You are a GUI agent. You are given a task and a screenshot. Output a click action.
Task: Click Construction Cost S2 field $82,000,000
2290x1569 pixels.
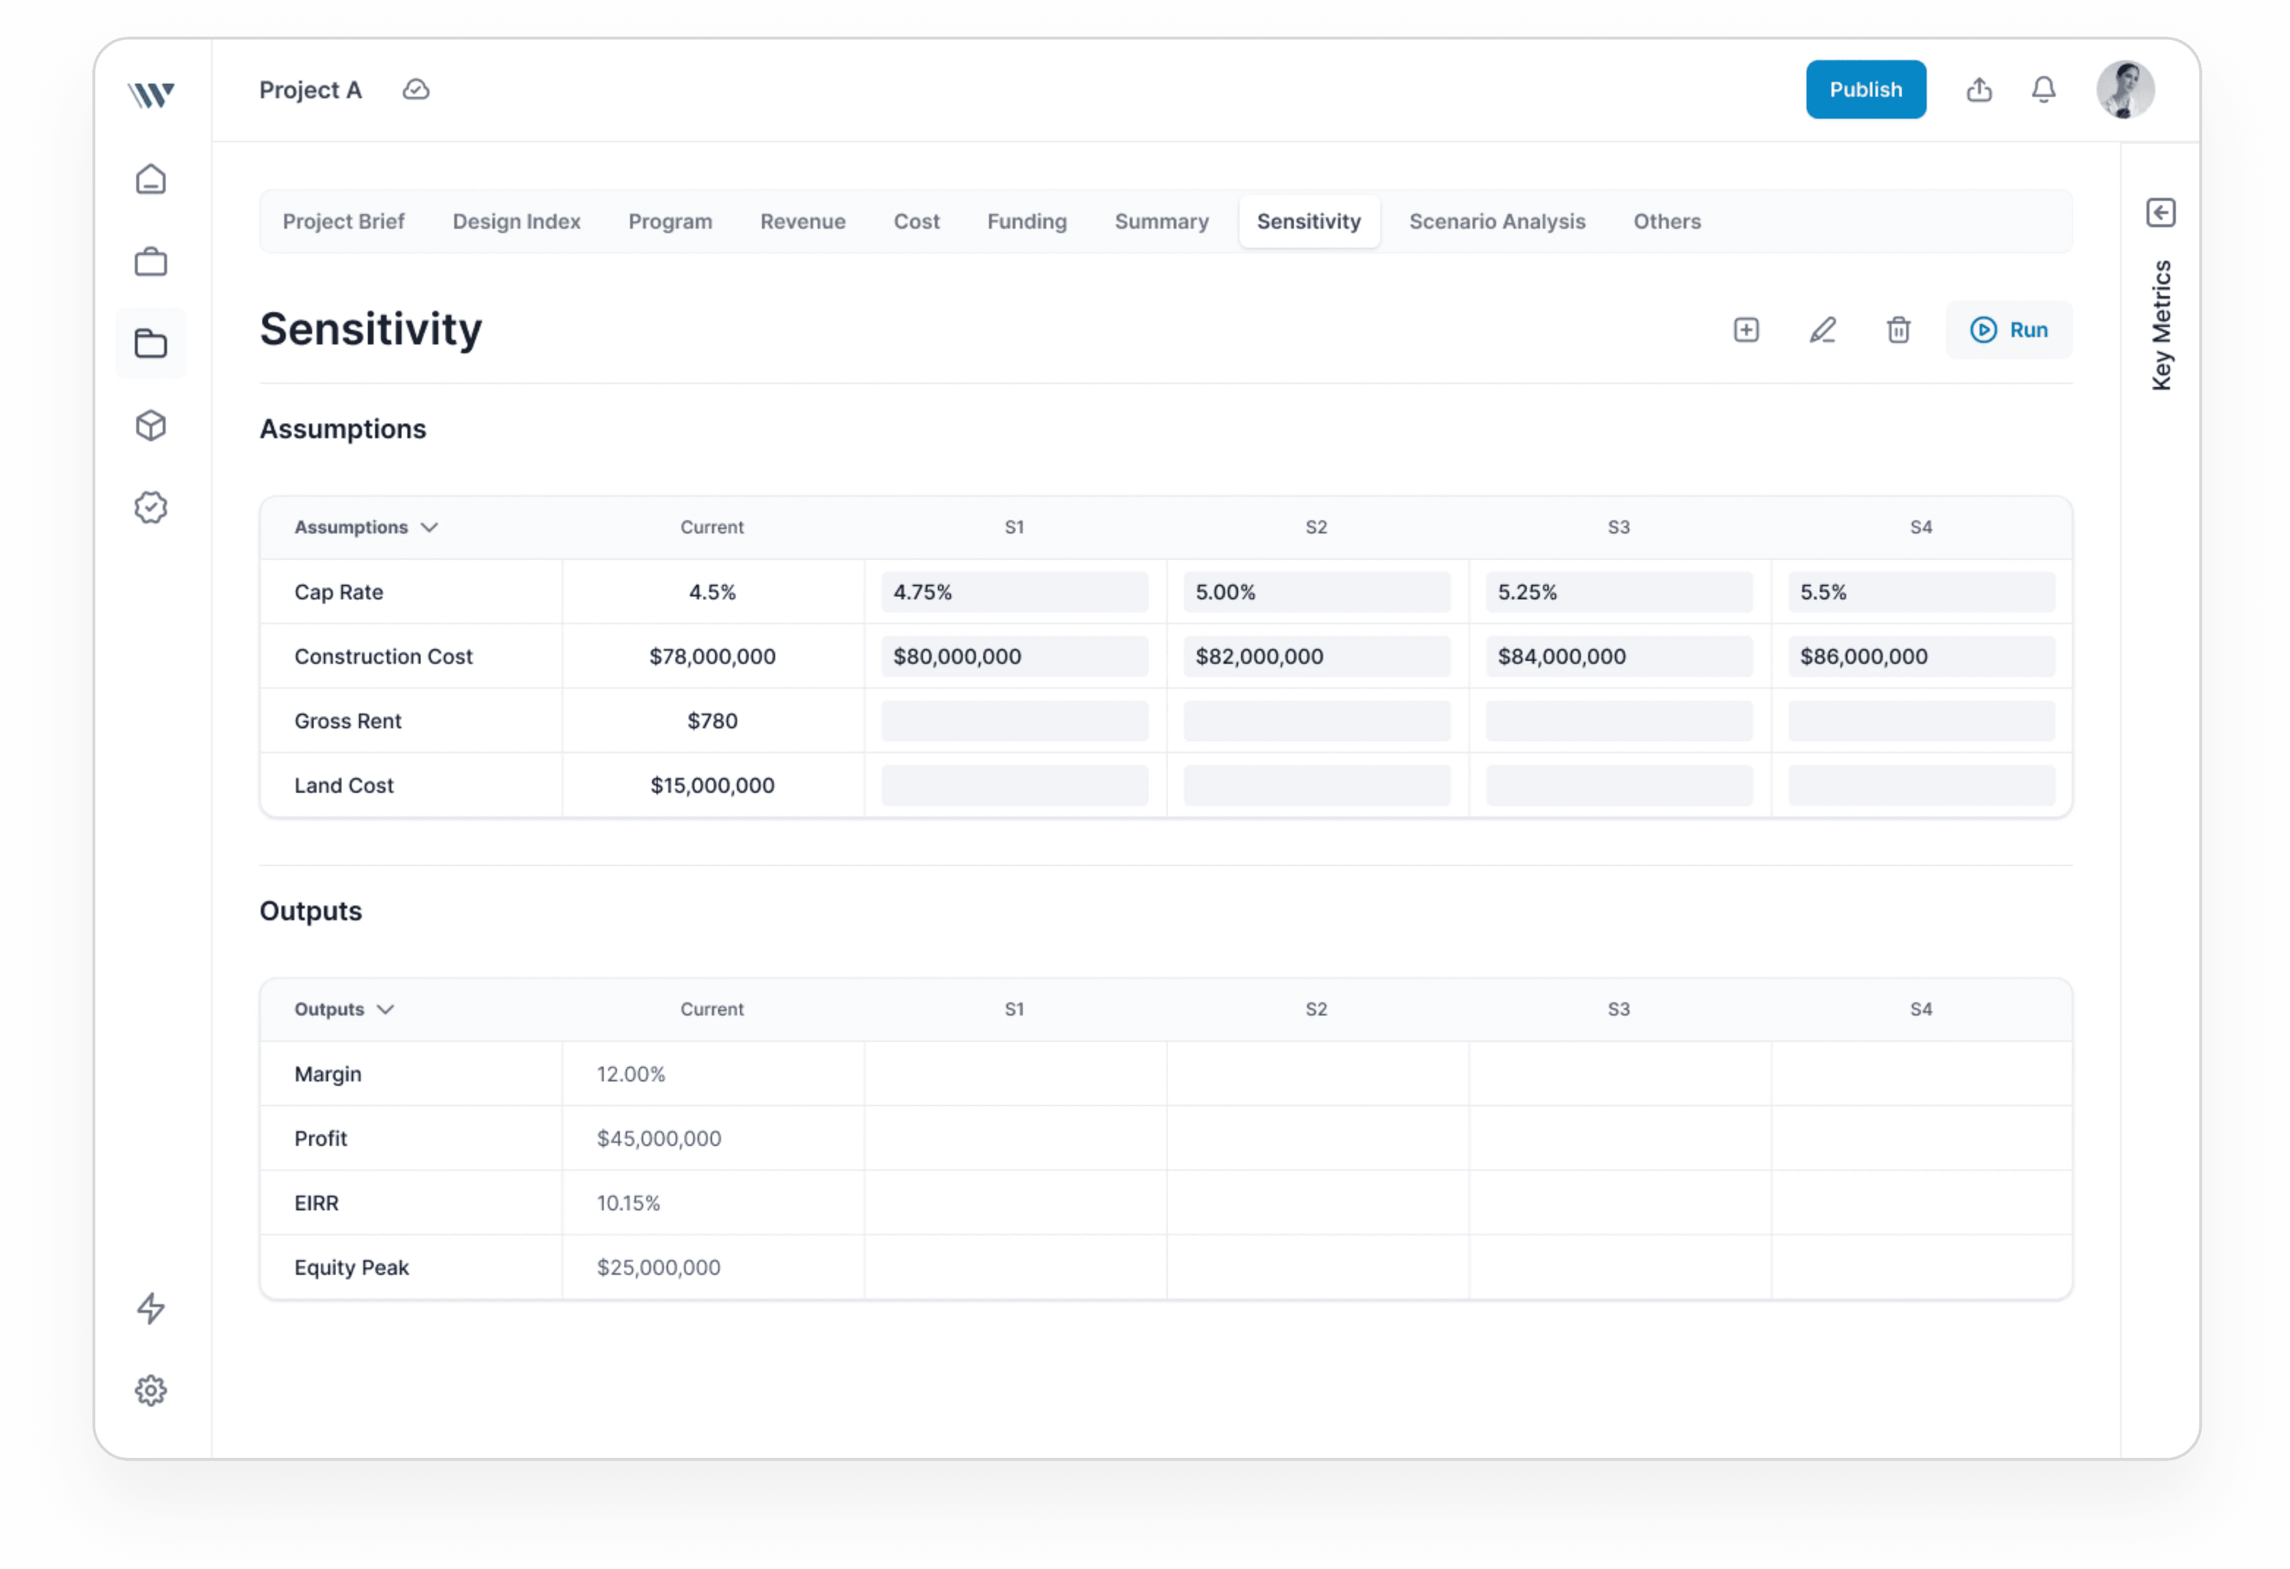pyautogui.click(x=1316, y=656)
